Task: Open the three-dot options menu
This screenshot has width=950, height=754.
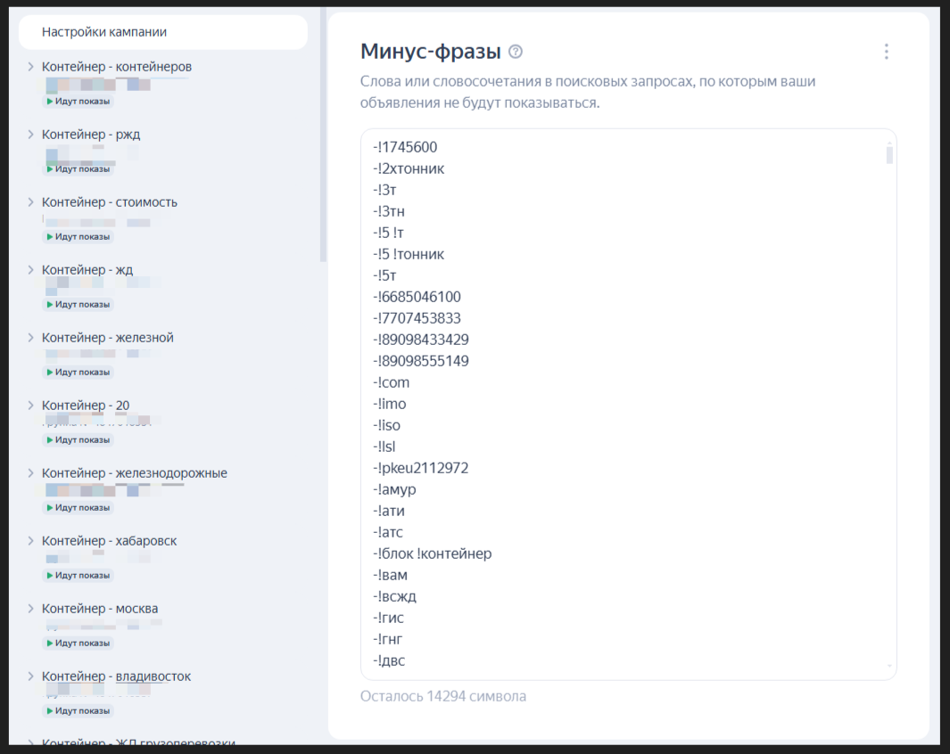Action: 887,52
